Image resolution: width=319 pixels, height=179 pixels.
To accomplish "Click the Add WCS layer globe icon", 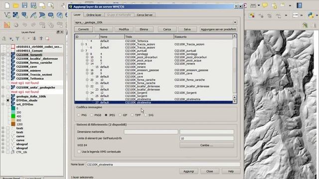I will [60, 15].
